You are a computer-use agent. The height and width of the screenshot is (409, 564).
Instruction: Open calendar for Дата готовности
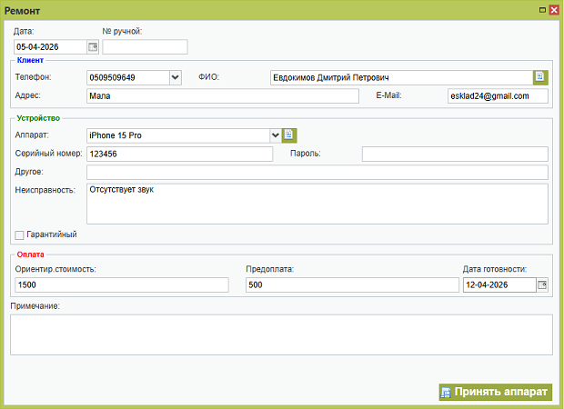click(x=542, y=285)
